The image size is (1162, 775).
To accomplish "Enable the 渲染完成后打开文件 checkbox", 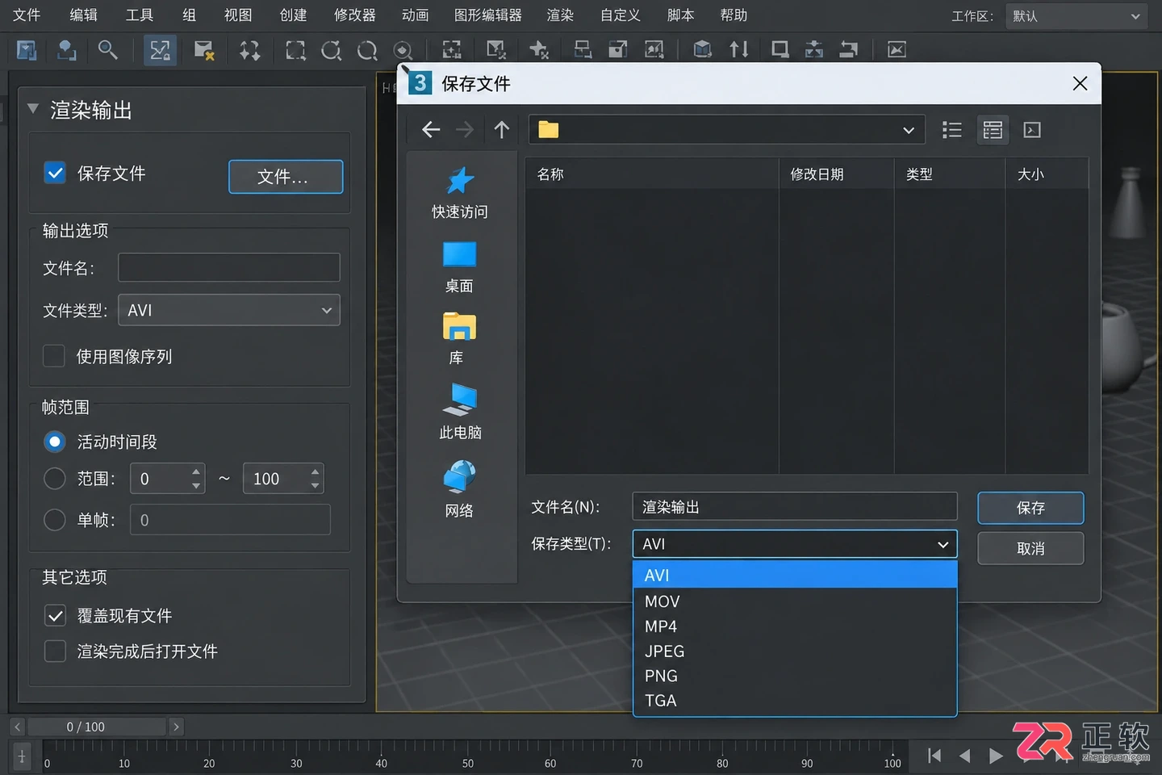I will tap(55, 651).
